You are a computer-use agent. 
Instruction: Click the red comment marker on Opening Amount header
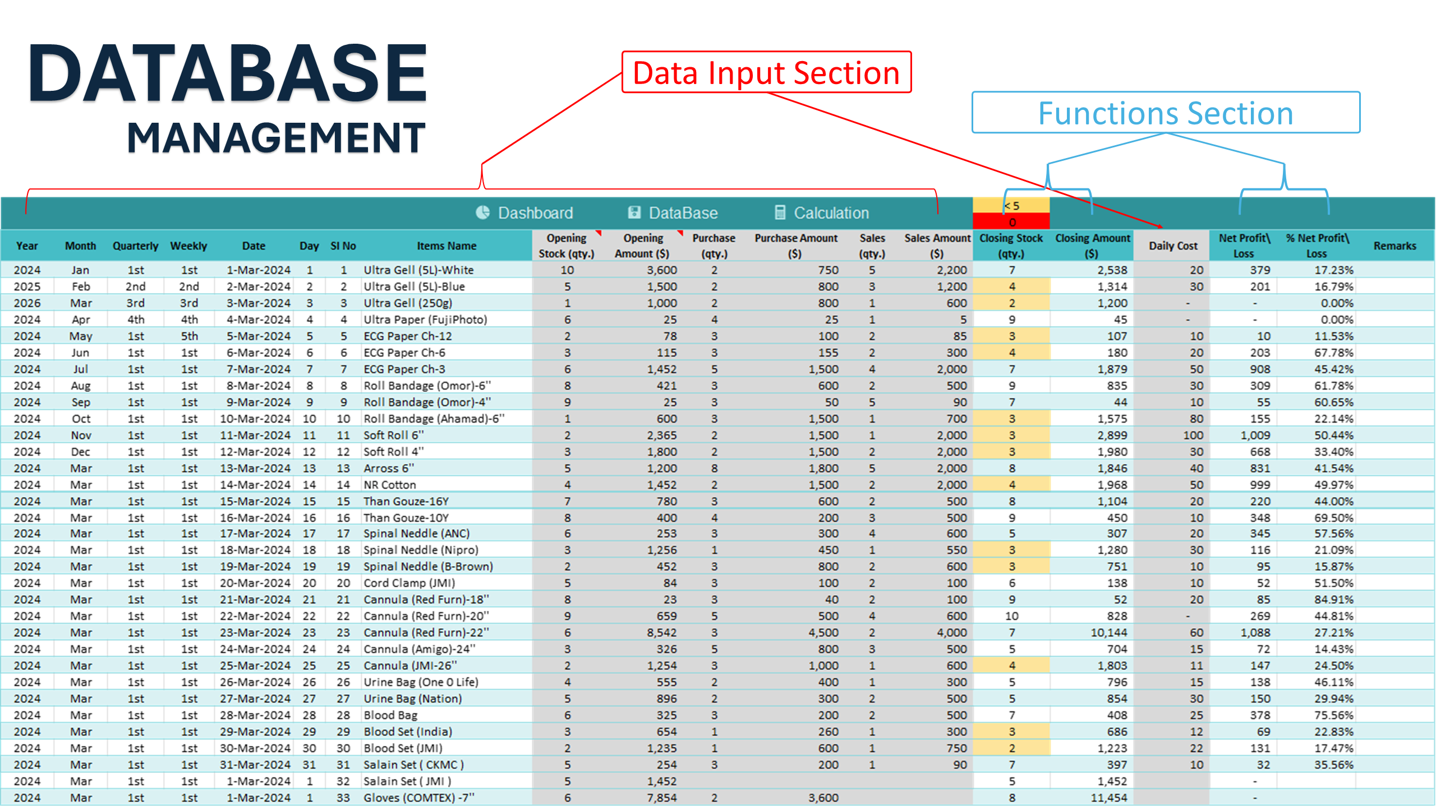[x=680, y=233]
